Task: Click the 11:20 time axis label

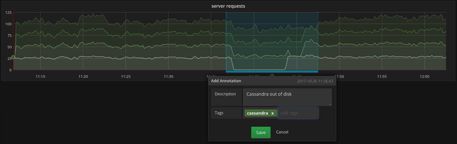Action: 83,77
